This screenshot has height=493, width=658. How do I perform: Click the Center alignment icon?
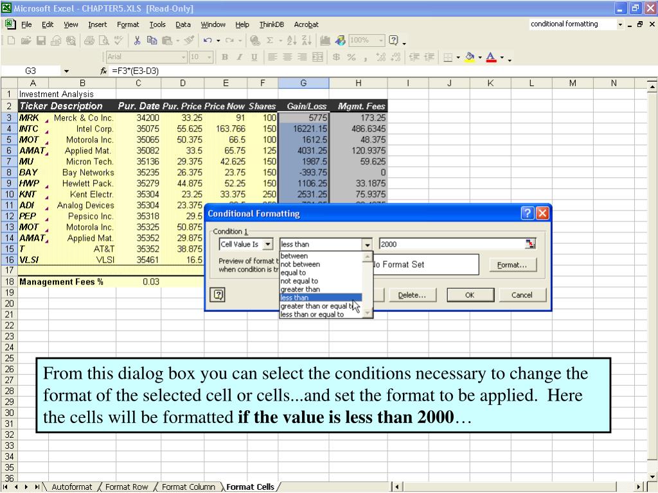click(x=287, y=57)
